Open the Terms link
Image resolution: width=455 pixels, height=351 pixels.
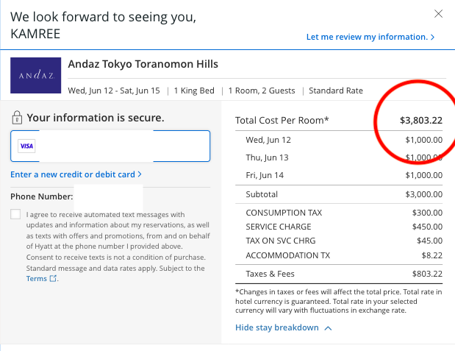pyautogui.click(x=36, y=279)
